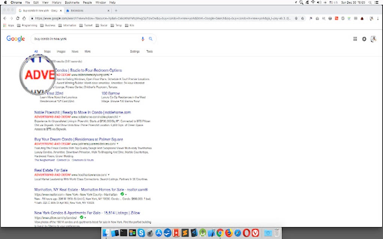Open Chrome three-dot menu
The width and height of the screenshot is (383, 239).
[378, 18]
